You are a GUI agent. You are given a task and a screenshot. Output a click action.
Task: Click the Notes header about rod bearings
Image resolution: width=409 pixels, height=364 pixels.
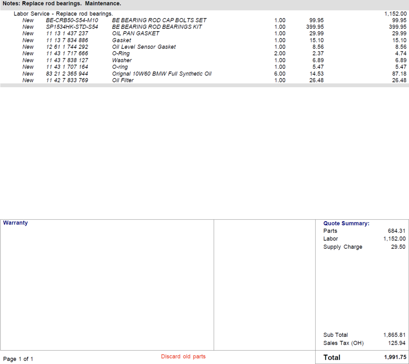[62, 4]
